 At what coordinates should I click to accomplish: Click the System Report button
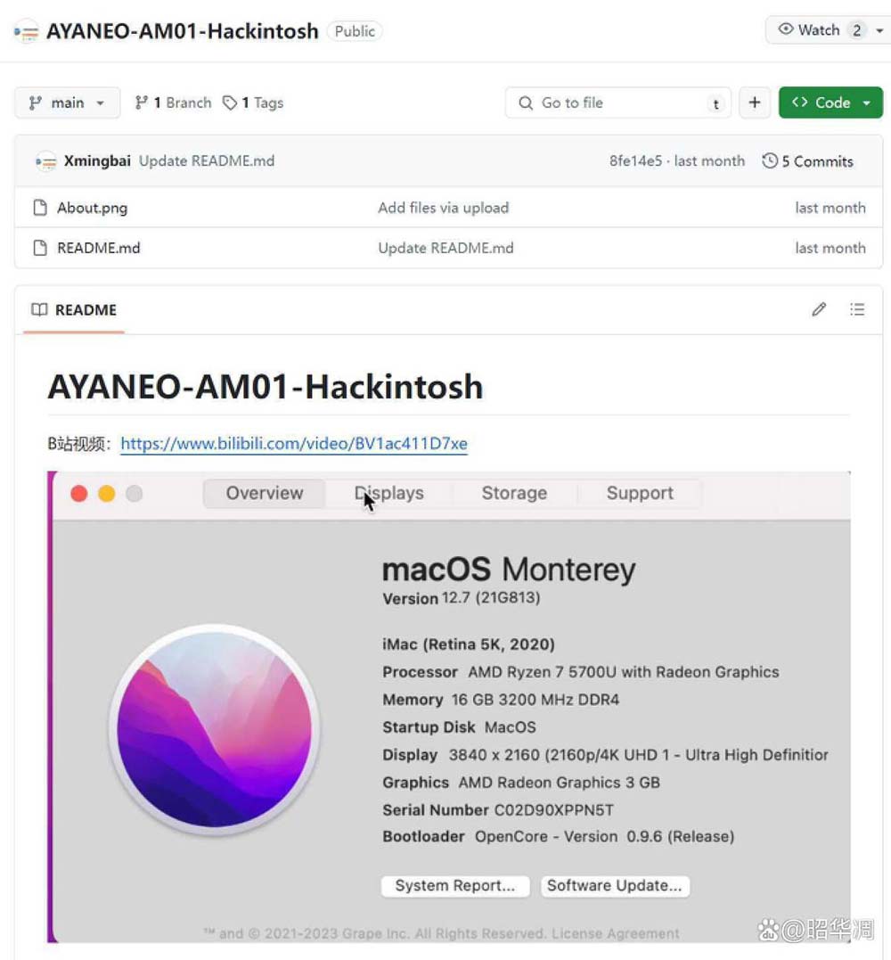click(455, 885)
